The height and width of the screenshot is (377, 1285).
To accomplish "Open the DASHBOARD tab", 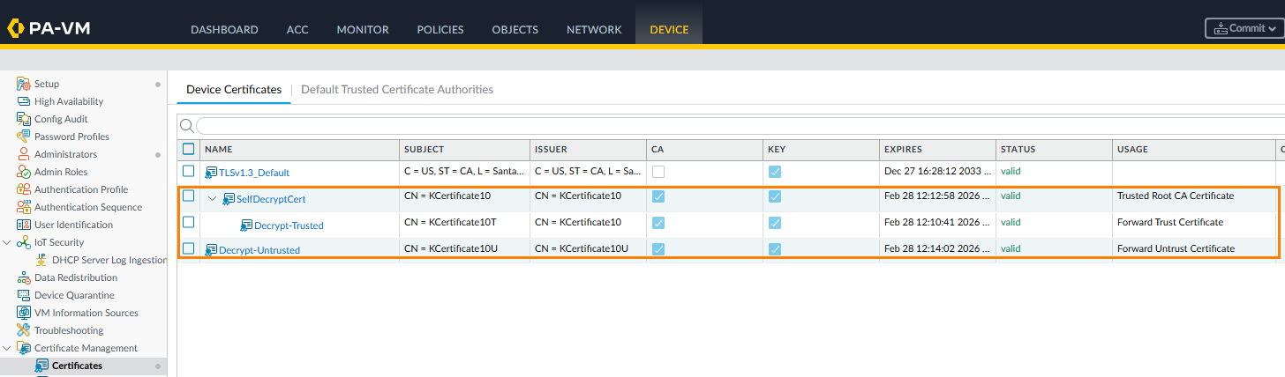I will 224,29.
